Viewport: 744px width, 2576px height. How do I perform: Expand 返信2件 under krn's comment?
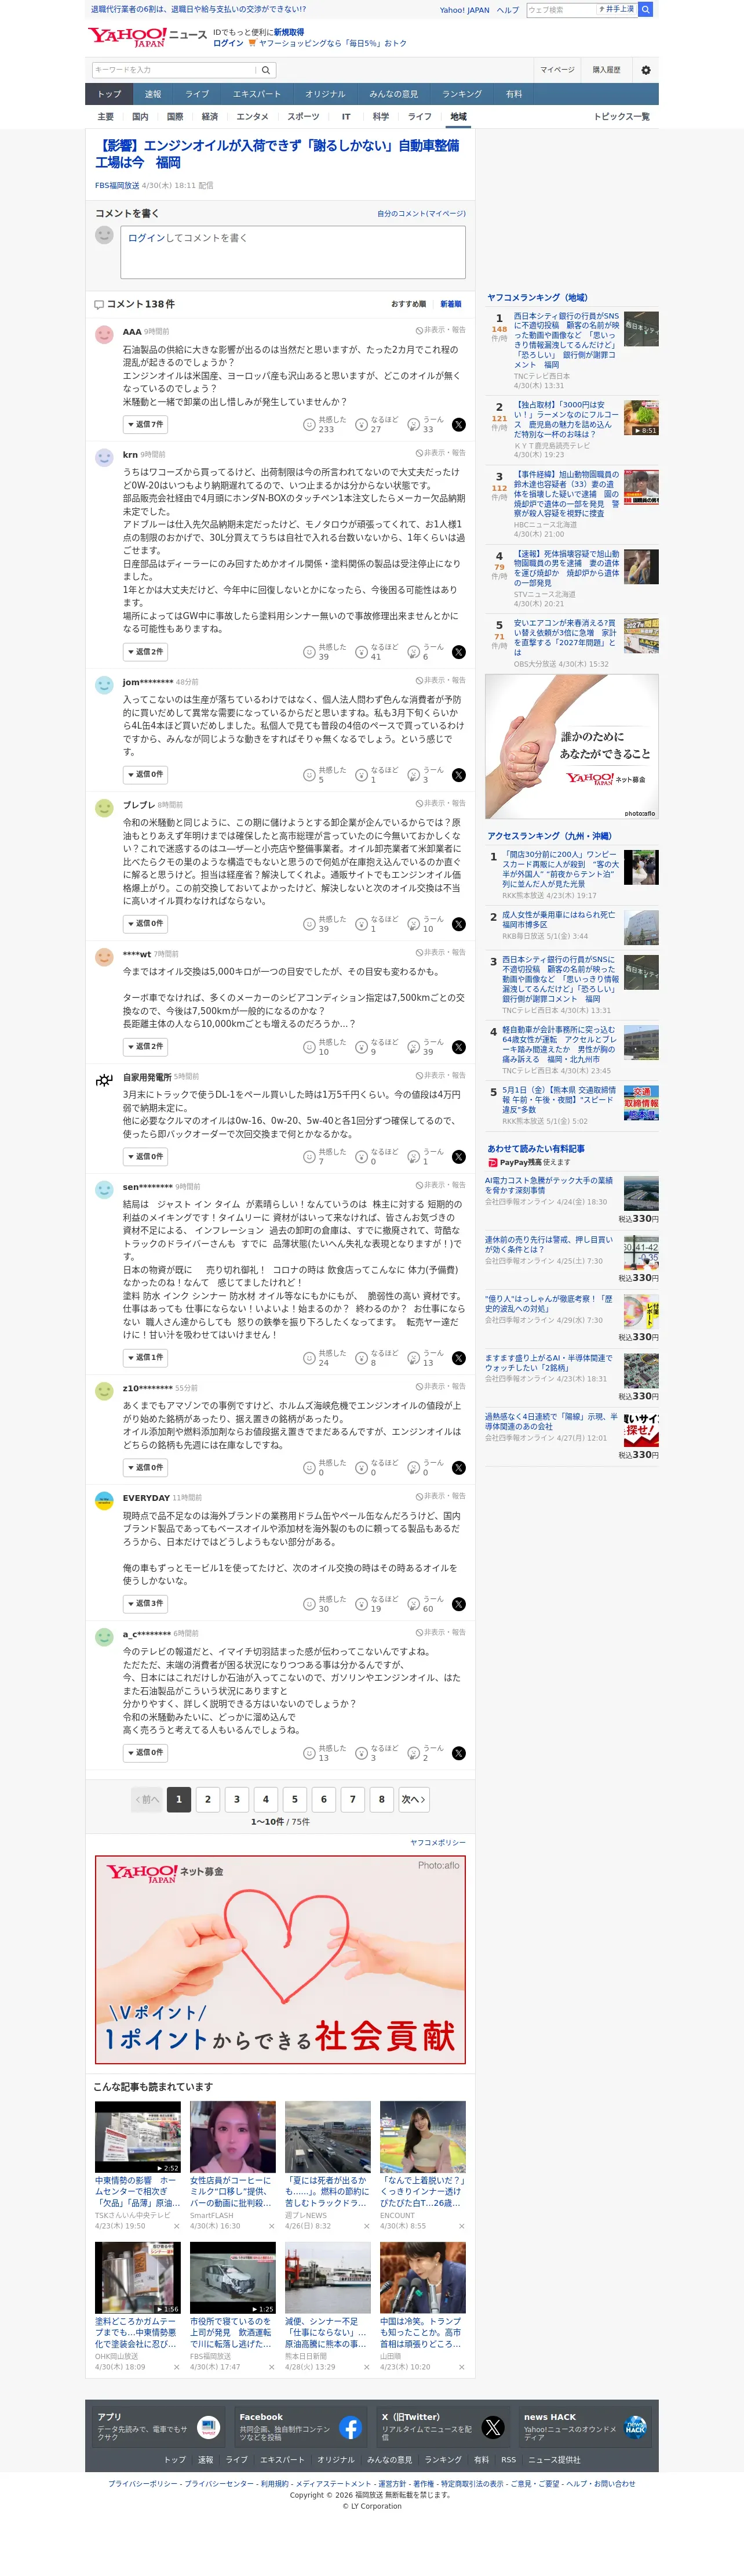coord(146,652)
